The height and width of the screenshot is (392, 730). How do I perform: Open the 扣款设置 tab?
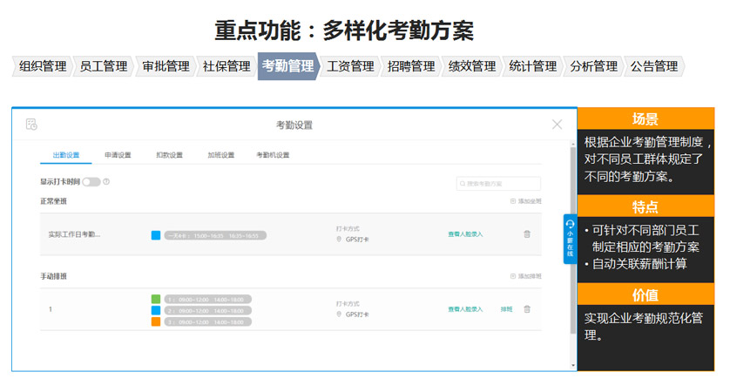(x=169, y=155)
